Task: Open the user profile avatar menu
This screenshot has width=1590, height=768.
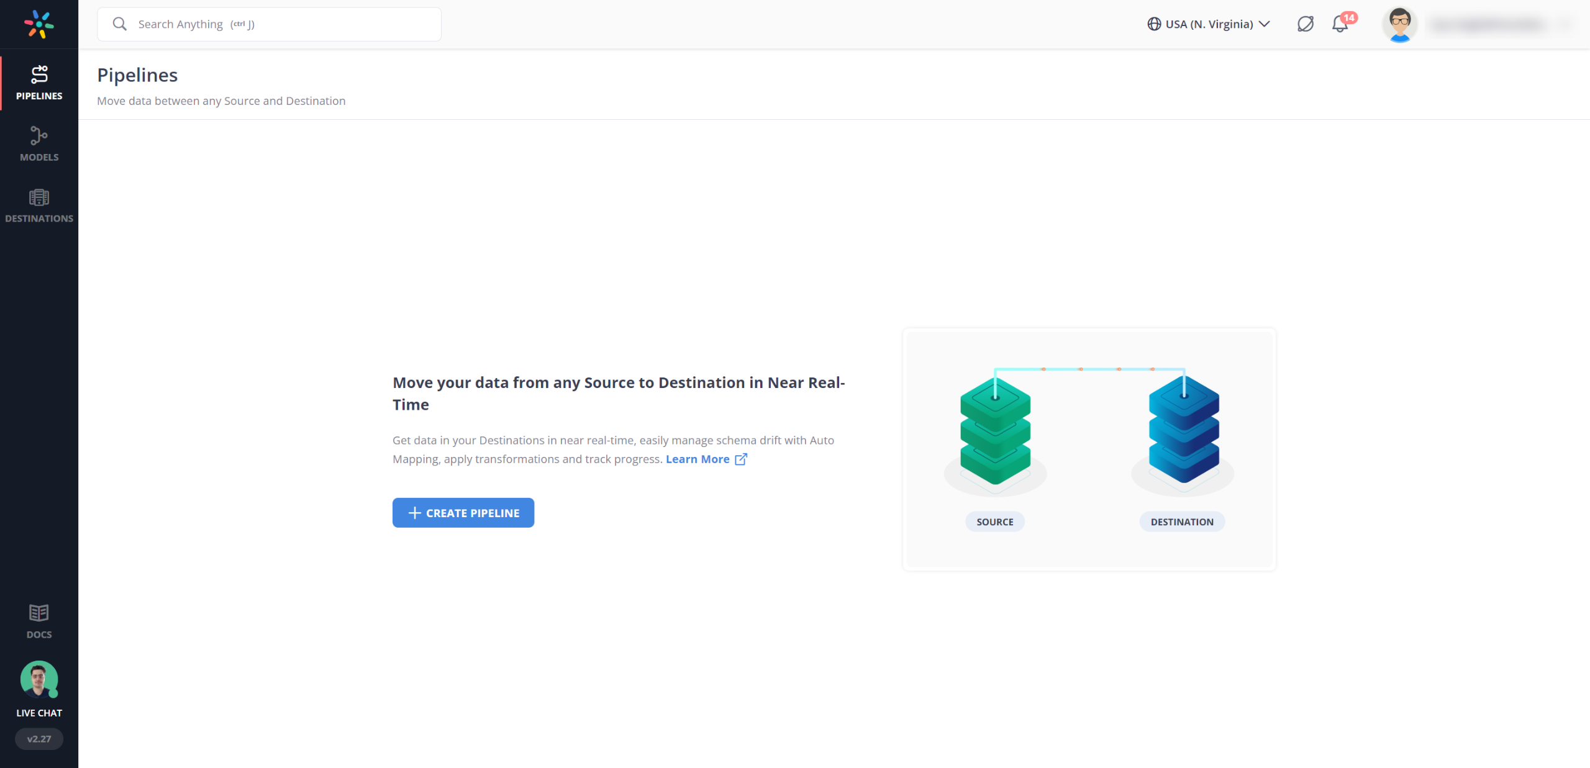Action: point(1399,24)
